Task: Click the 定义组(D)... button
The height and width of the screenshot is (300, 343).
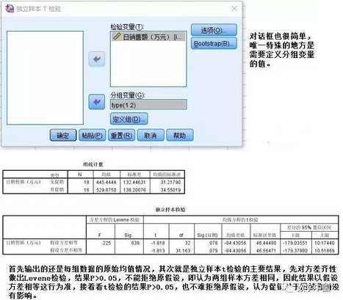Action: click(129, 119)
